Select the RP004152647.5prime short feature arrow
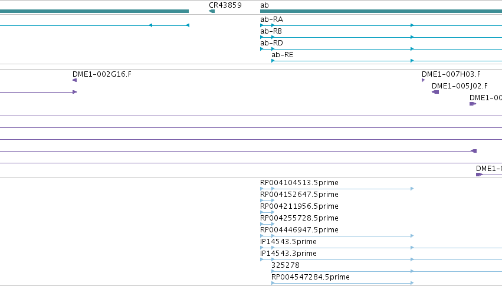 point(267,200)
